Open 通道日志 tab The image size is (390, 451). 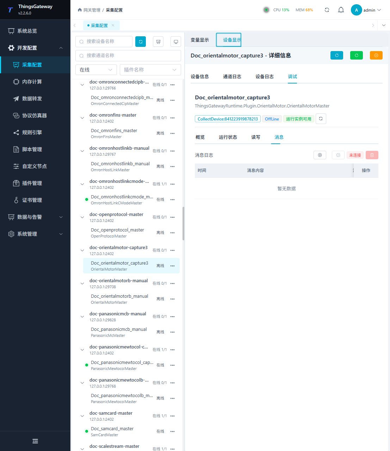(232, 76)
